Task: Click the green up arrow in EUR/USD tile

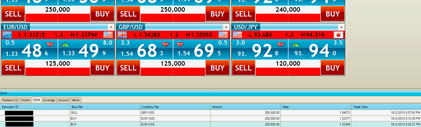Action: pos(65,45)
